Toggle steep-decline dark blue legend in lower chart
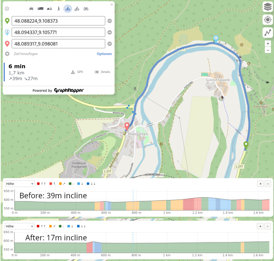 pos(81,226)
